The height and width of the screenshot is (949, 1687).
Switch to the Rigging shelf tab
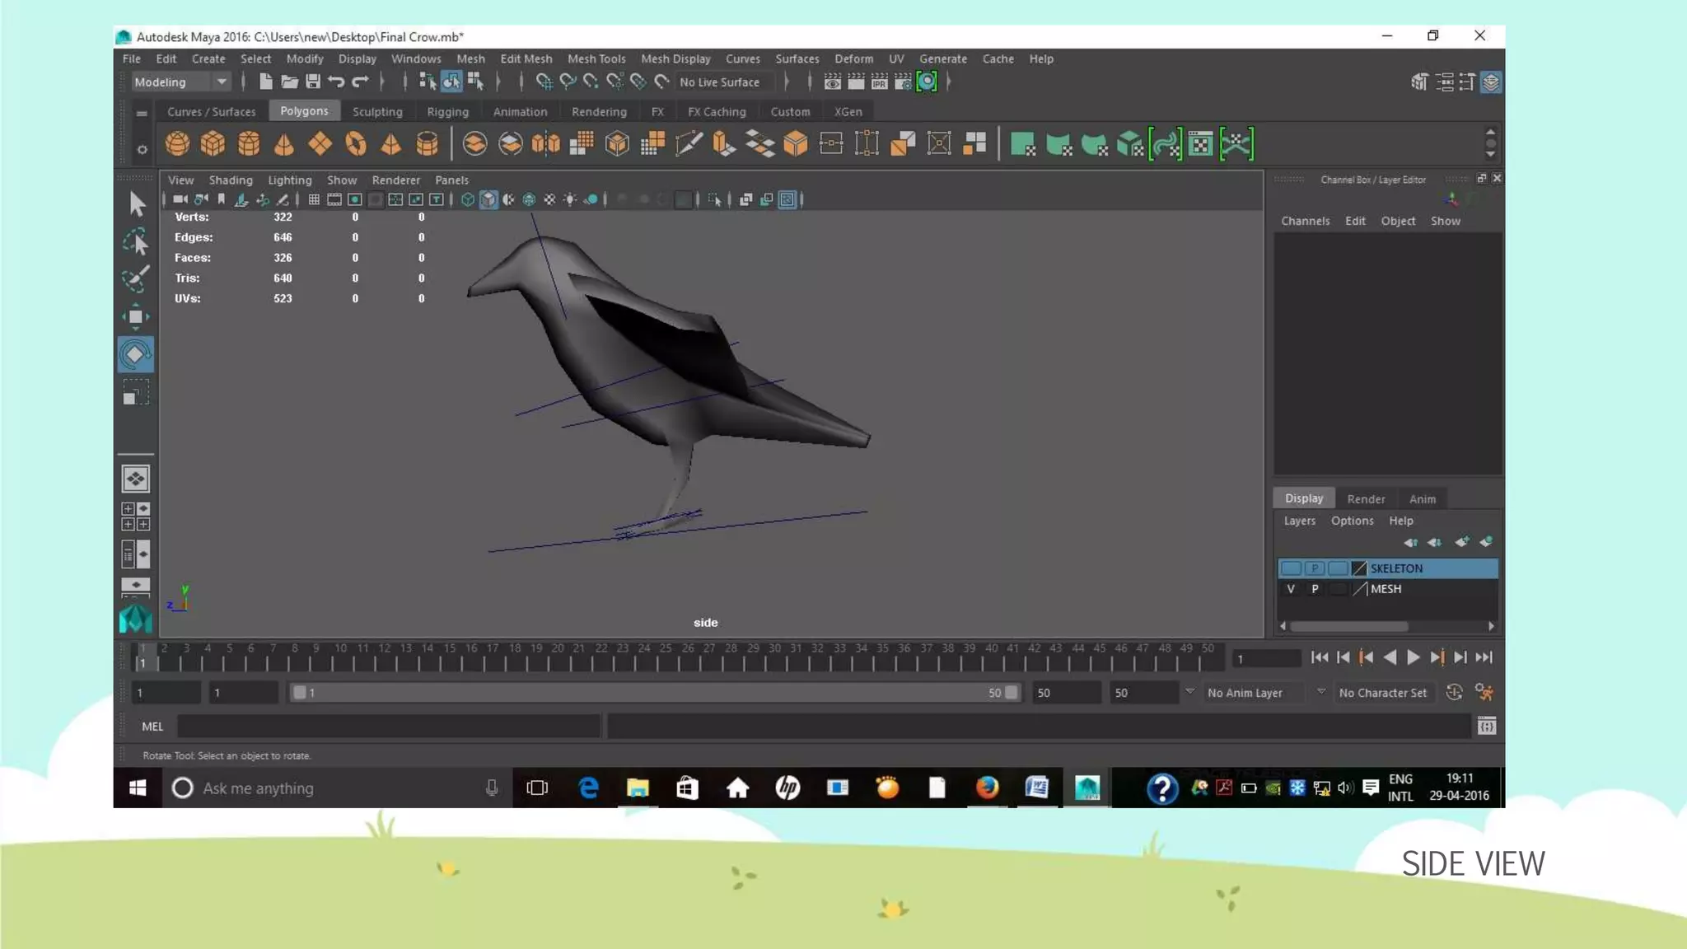(447, 111)
